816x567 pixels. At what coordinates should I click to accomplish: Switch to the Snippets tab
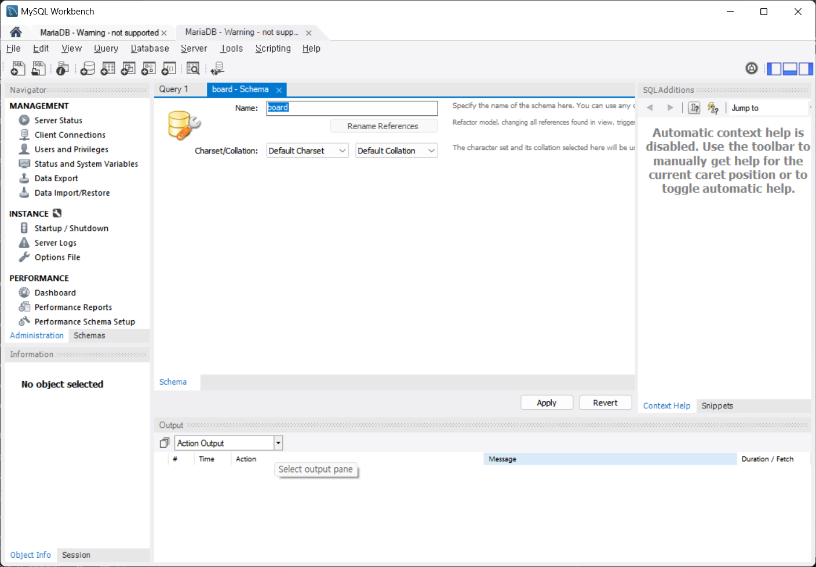(717, 406)
